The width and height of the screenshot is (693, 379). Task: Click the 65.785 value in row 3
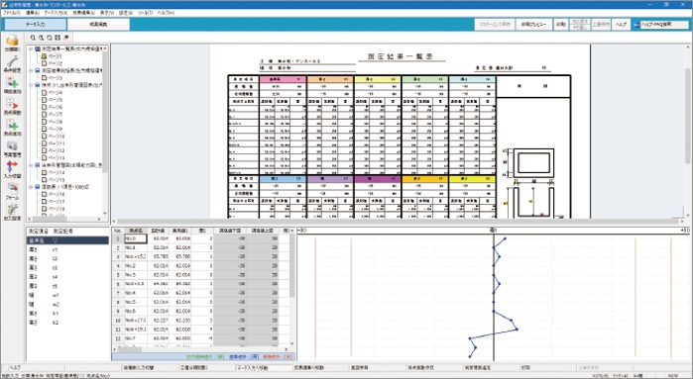click(158, 256)
